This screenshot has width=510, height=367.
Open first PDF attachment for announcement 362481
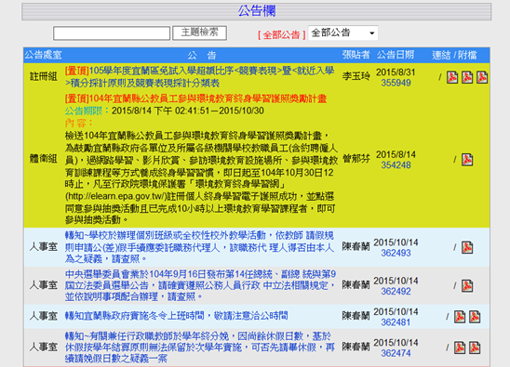click(460, 317)
